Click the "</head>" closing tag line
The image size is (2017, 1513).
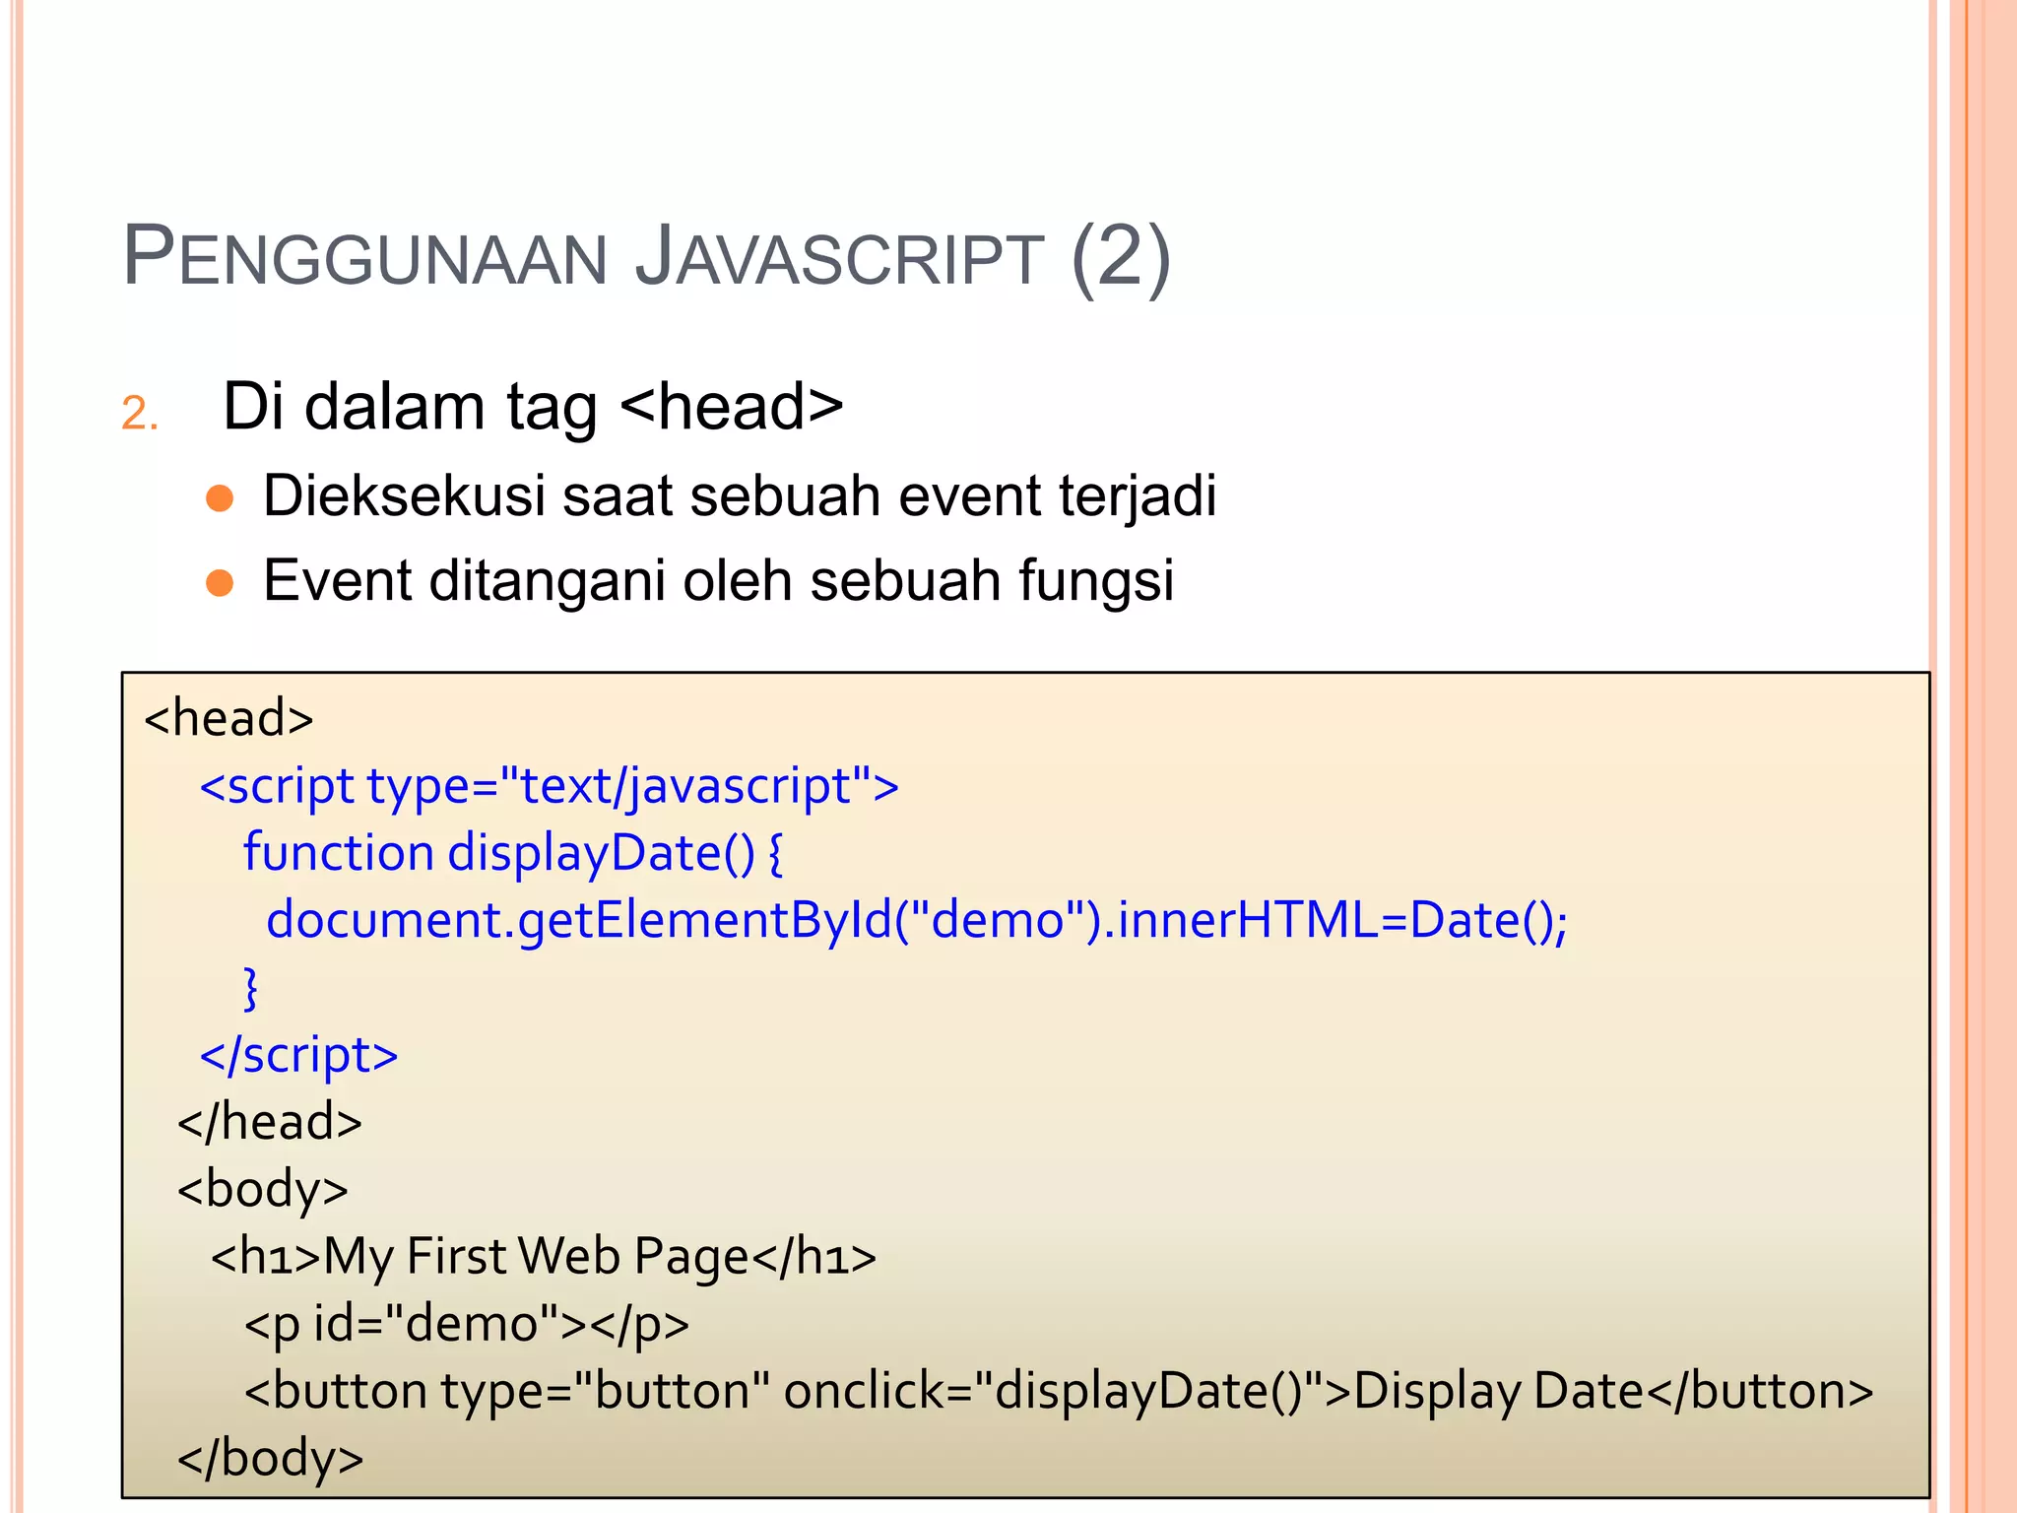(270, 1122)
